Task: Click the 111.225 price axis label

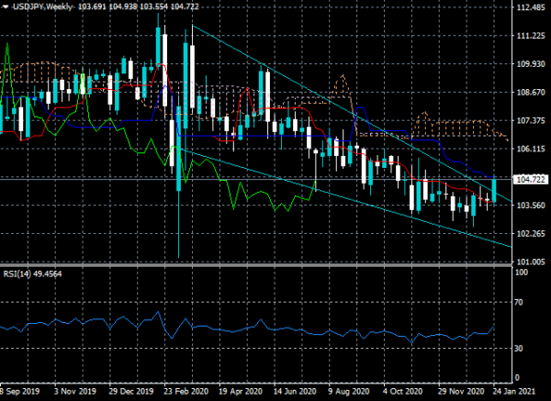Action: click(531, 36)
